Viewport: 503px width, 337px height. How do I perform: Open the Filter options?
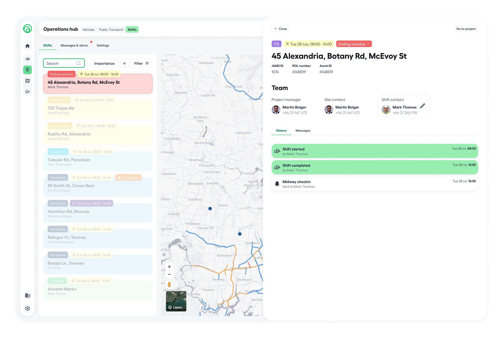click(x=141, y=63)
